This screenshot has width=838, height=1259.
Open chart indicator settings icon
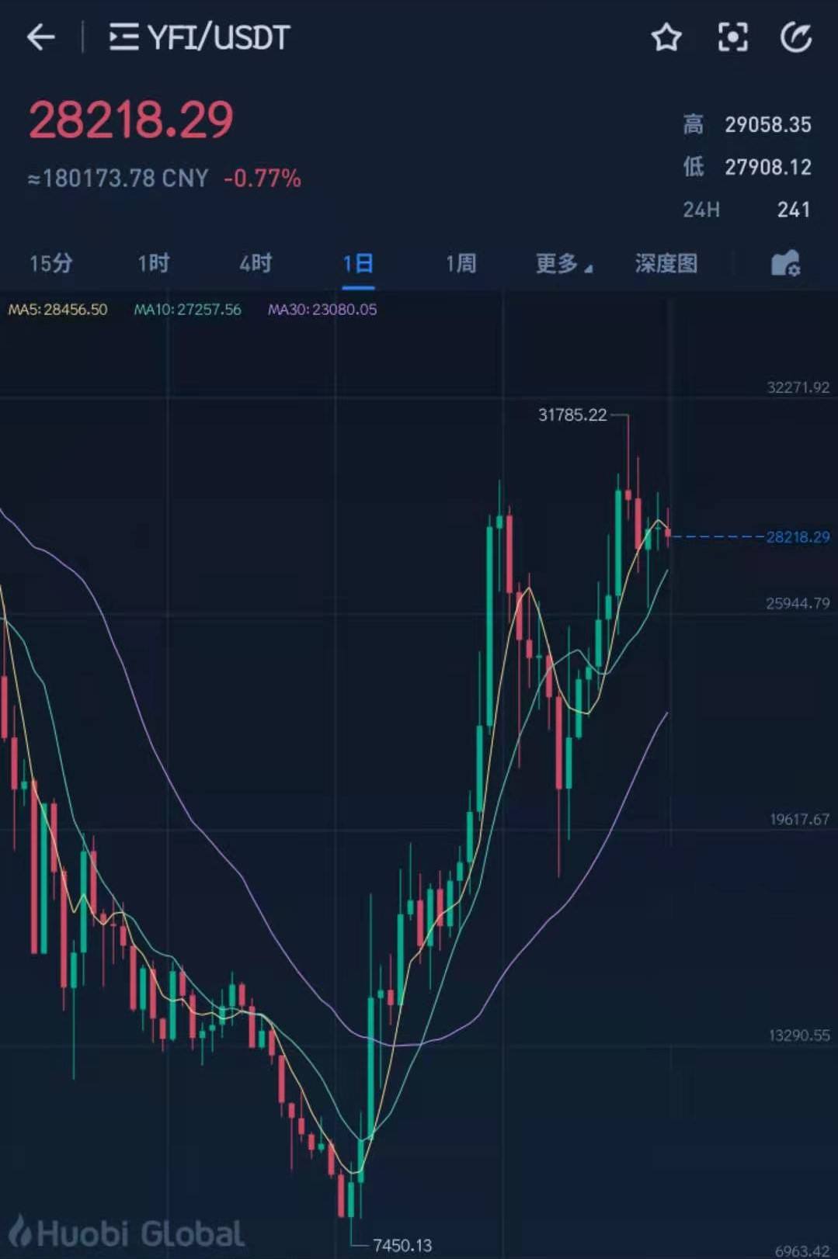pos(785,263)
